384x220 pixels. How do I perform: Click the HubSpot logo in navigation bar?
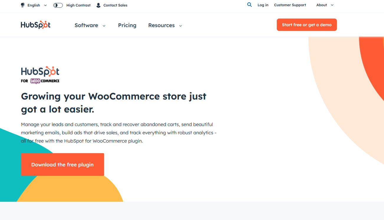click(x=36, y=25)
